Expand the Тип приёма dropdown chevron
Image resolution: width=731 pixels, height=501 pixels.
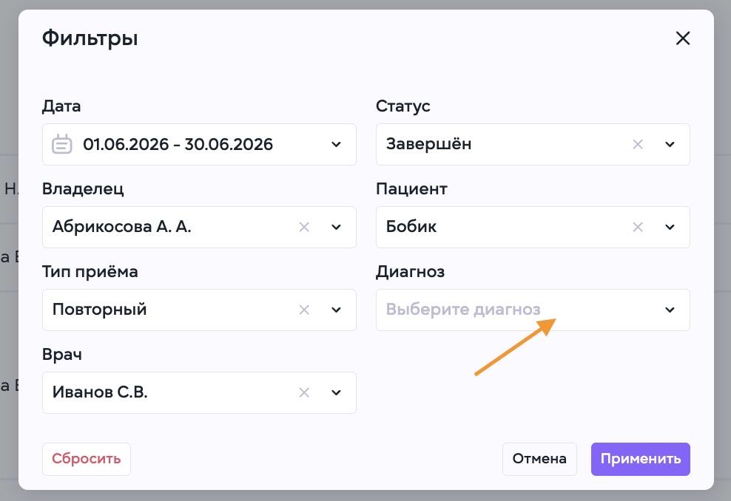(x=336, y=310)
